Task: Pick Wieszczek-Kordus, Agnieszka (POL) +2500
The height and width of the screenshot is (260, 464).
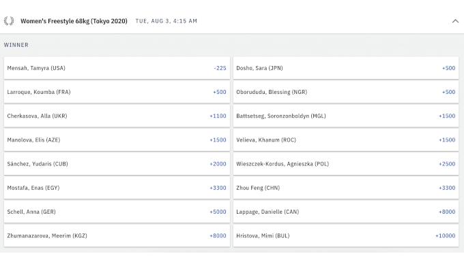Action: point(346,164)
